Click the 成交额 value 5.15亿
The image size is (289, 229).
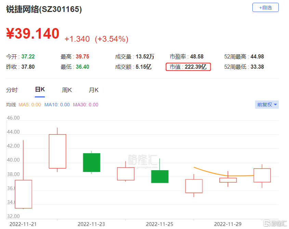(144, 67)
